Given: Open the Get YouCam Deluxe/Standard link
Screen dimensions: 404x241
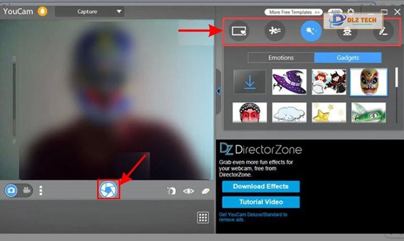Looking at the screenshot, I should pyautogui.click(x=253, y=217).
